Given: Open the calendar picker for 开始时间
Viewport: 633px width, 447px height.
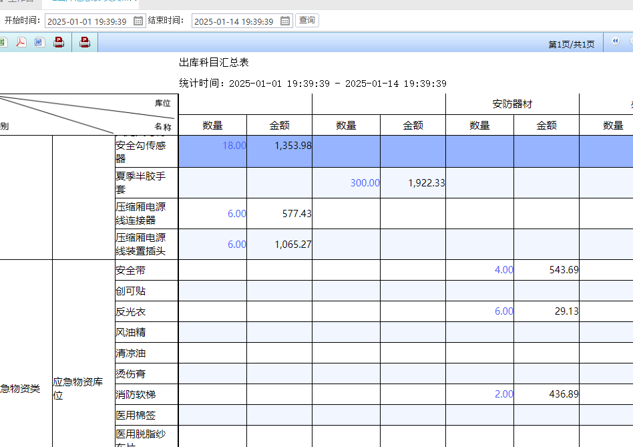Looking at the screenshot, I should (x=138, y=21).
